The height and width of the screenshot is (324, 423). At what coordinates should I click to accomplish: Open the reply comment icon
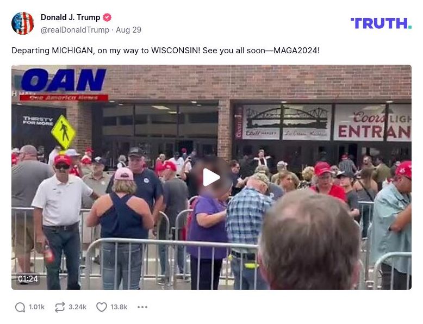[x=20, y=307]
